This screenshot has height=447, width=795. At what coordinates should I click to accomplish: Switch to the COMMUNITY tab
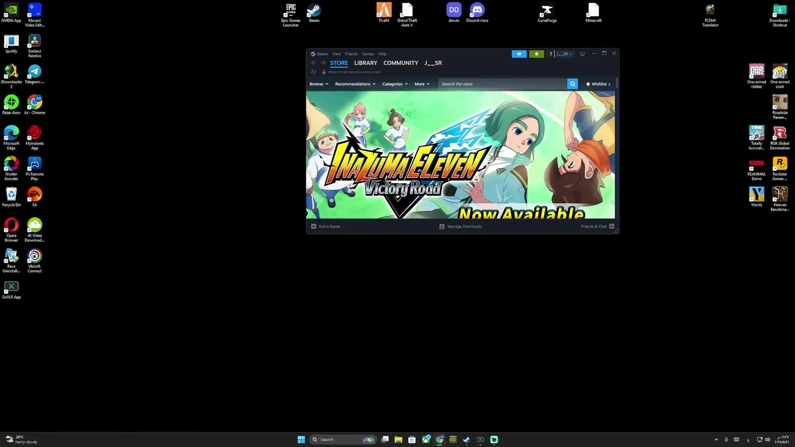click(401, 63)
